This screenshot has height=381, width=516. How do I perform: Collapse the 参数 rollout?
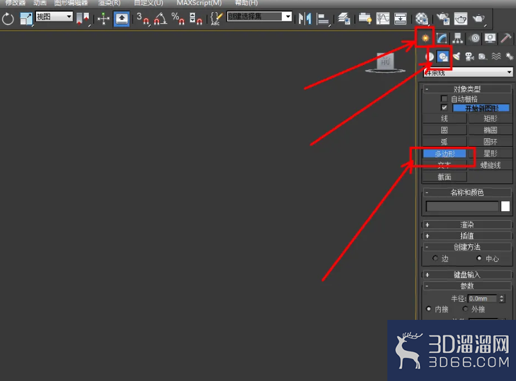pos(467,286)
